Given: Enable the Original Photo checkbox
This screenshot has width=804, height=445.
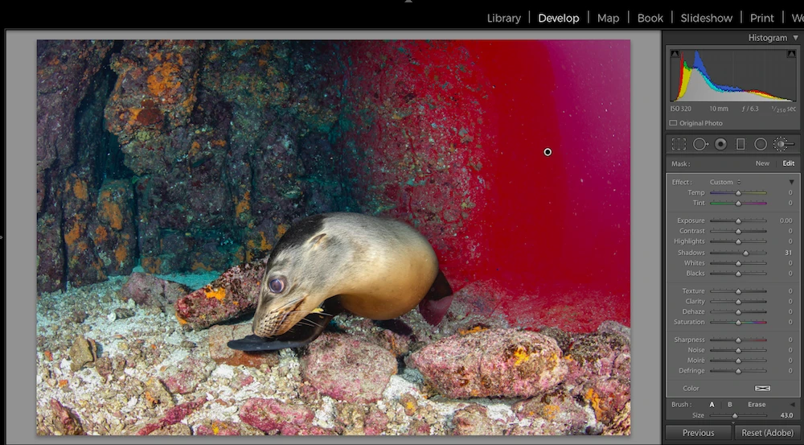Looking at the screenshot, I should [x=673, y=123].
